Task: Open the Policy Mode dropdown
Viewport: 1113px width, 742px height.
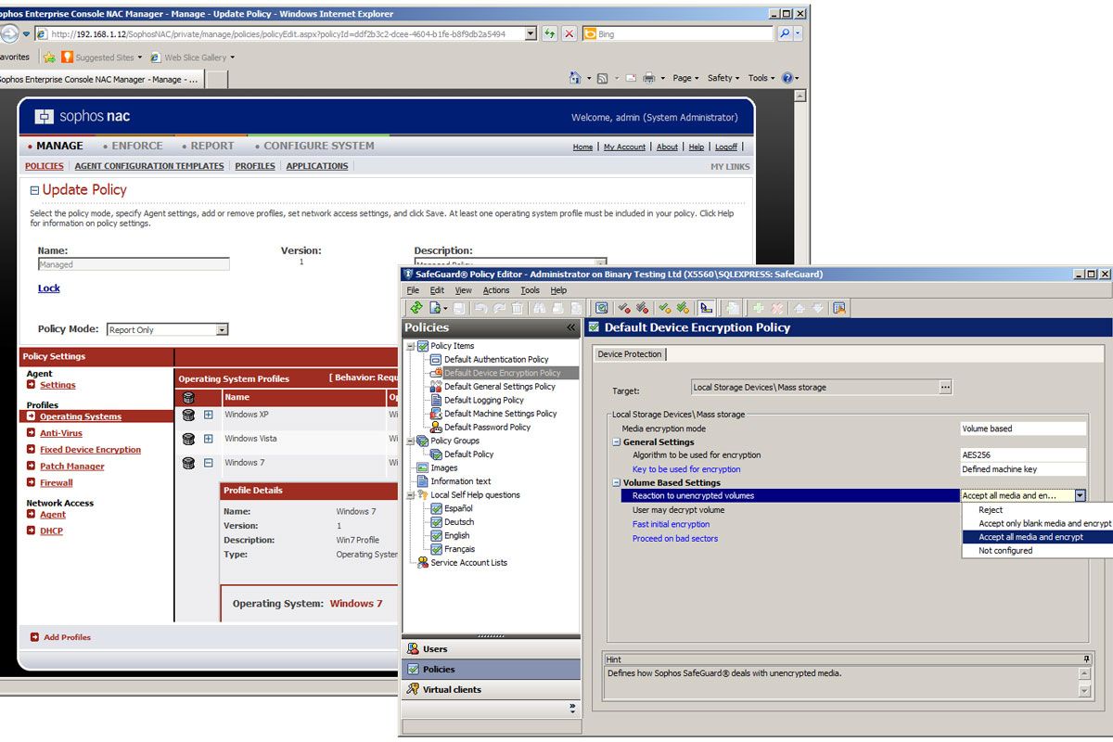Action: click(x=222, y=329)
